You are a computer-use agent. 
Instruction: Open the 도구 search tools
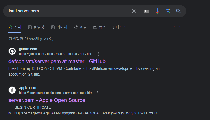(x=177, y=27)
